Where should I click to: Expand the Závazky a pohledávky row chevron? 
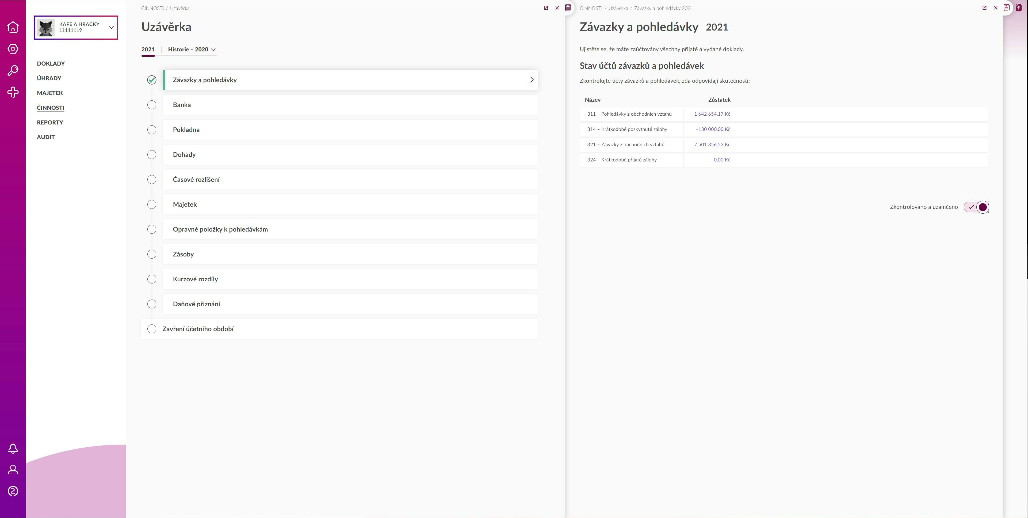click(532, 80)
